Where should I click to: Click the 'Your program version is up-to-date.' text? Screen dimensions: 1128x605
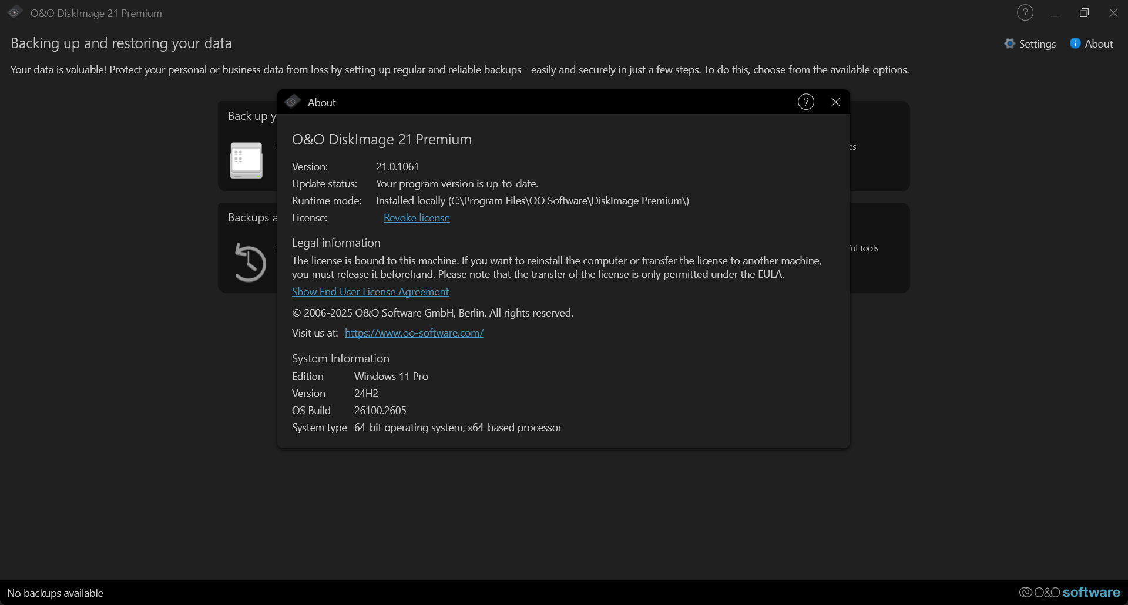(x=457, y=184)
